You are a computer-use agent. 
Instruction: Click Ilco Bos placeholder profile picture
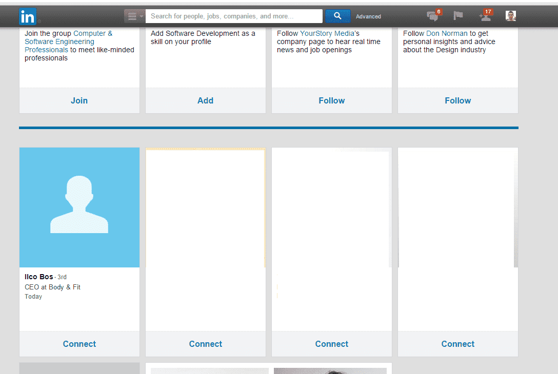pyautogui.click(x=79, y=207)
